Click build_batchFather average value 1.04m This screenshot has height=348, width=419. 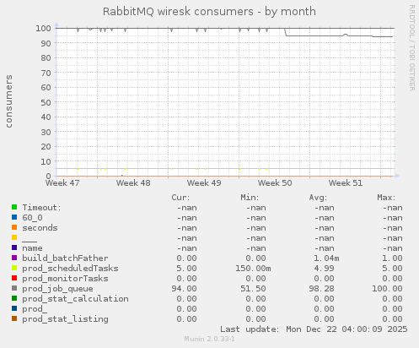(x=326, y=258)
